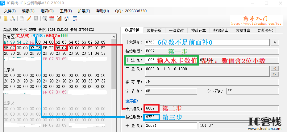The image size is (287, 132).
Task: Click the QQ: 2093336330 text in menu bar
Action: 131,11
